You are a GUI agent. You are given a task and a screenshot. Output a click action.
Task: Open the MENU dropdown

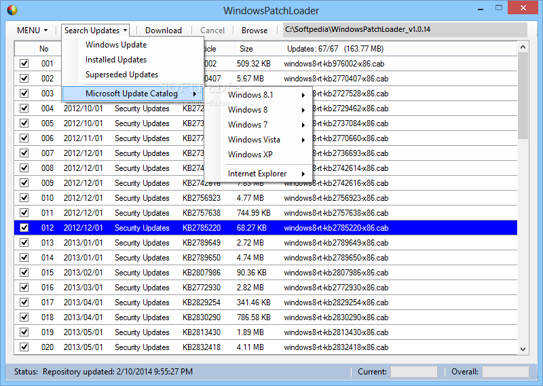[x=32, y=30]
